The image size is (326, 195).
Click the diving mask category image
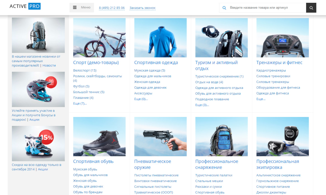point(221,38)
